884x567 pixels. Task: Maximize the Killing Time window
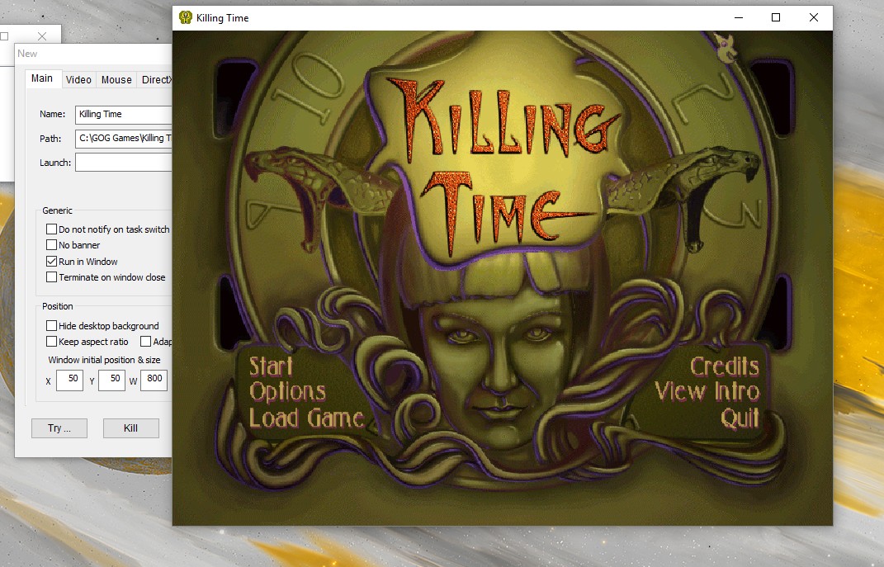pos(776,17)
